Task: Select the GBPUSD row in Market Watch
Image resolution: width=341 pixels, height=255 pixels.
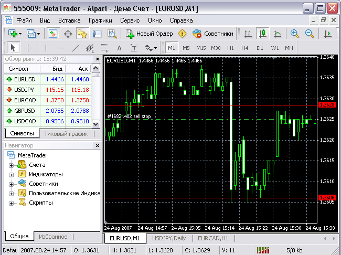Action: point(25,111)
